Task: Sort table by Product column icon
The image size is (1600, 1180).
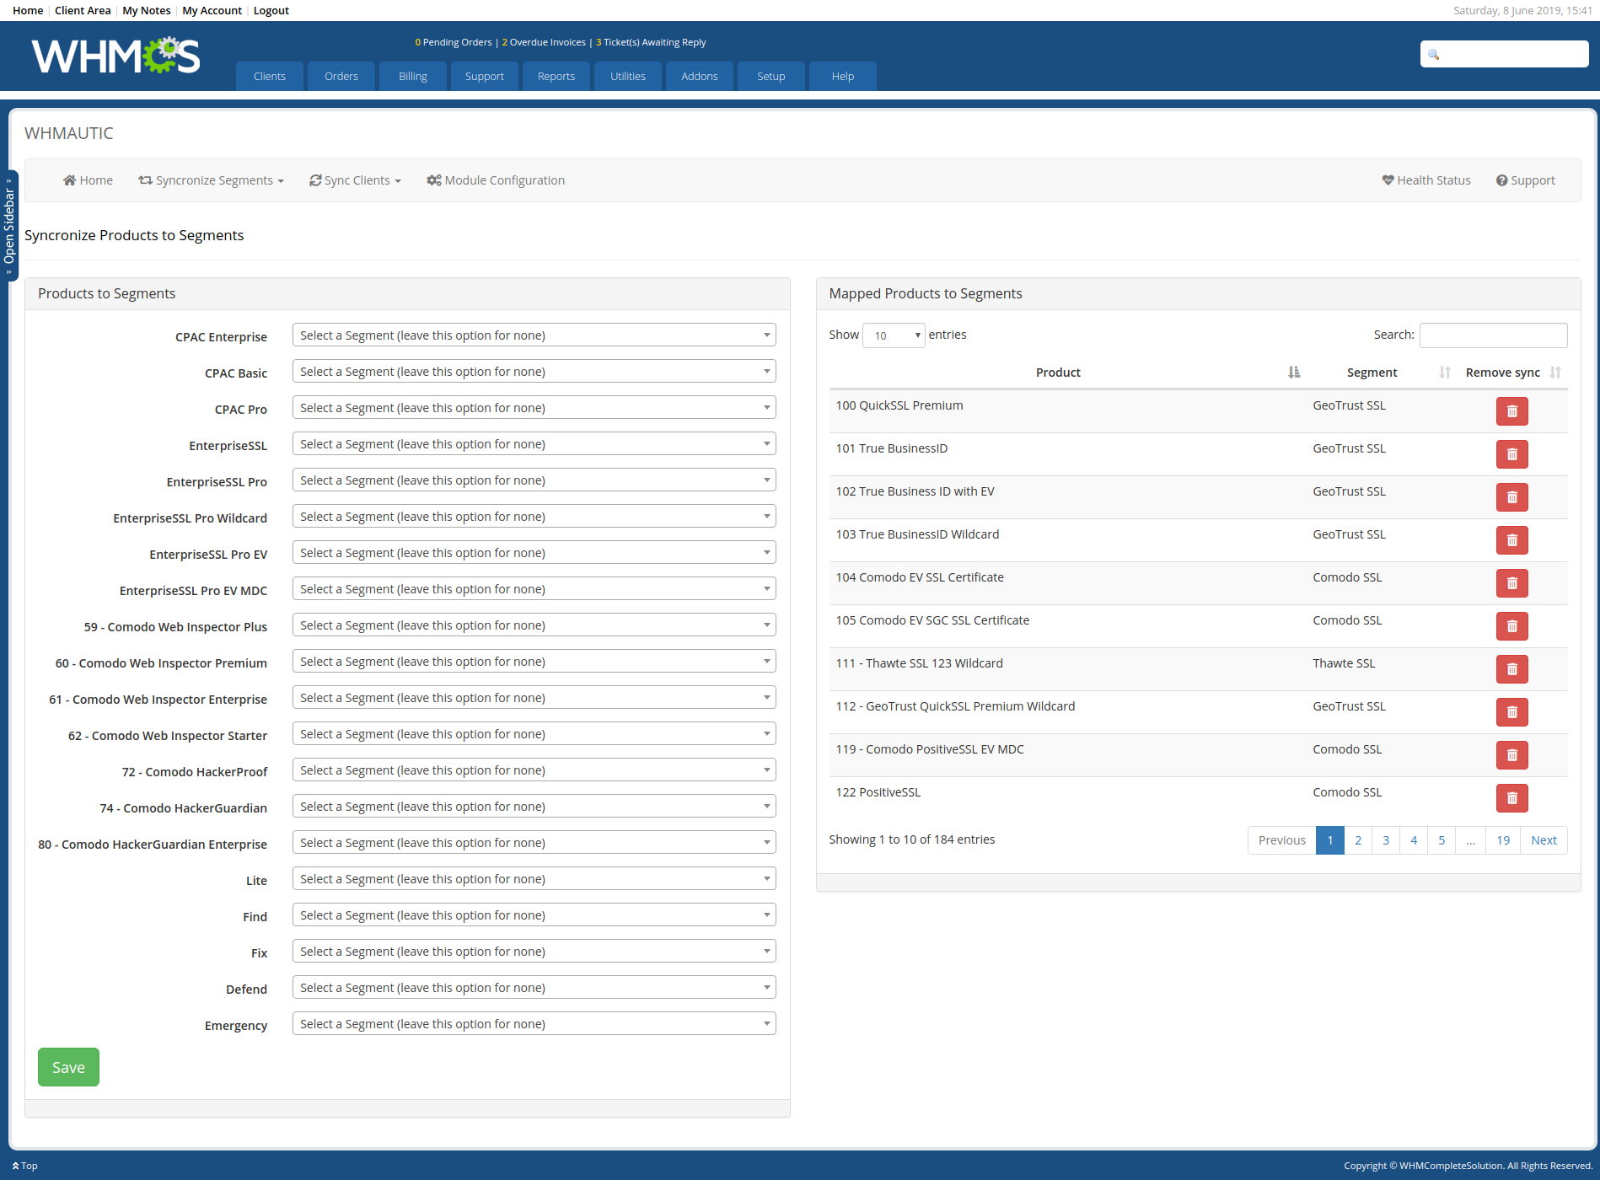Action: [1293, 373]
